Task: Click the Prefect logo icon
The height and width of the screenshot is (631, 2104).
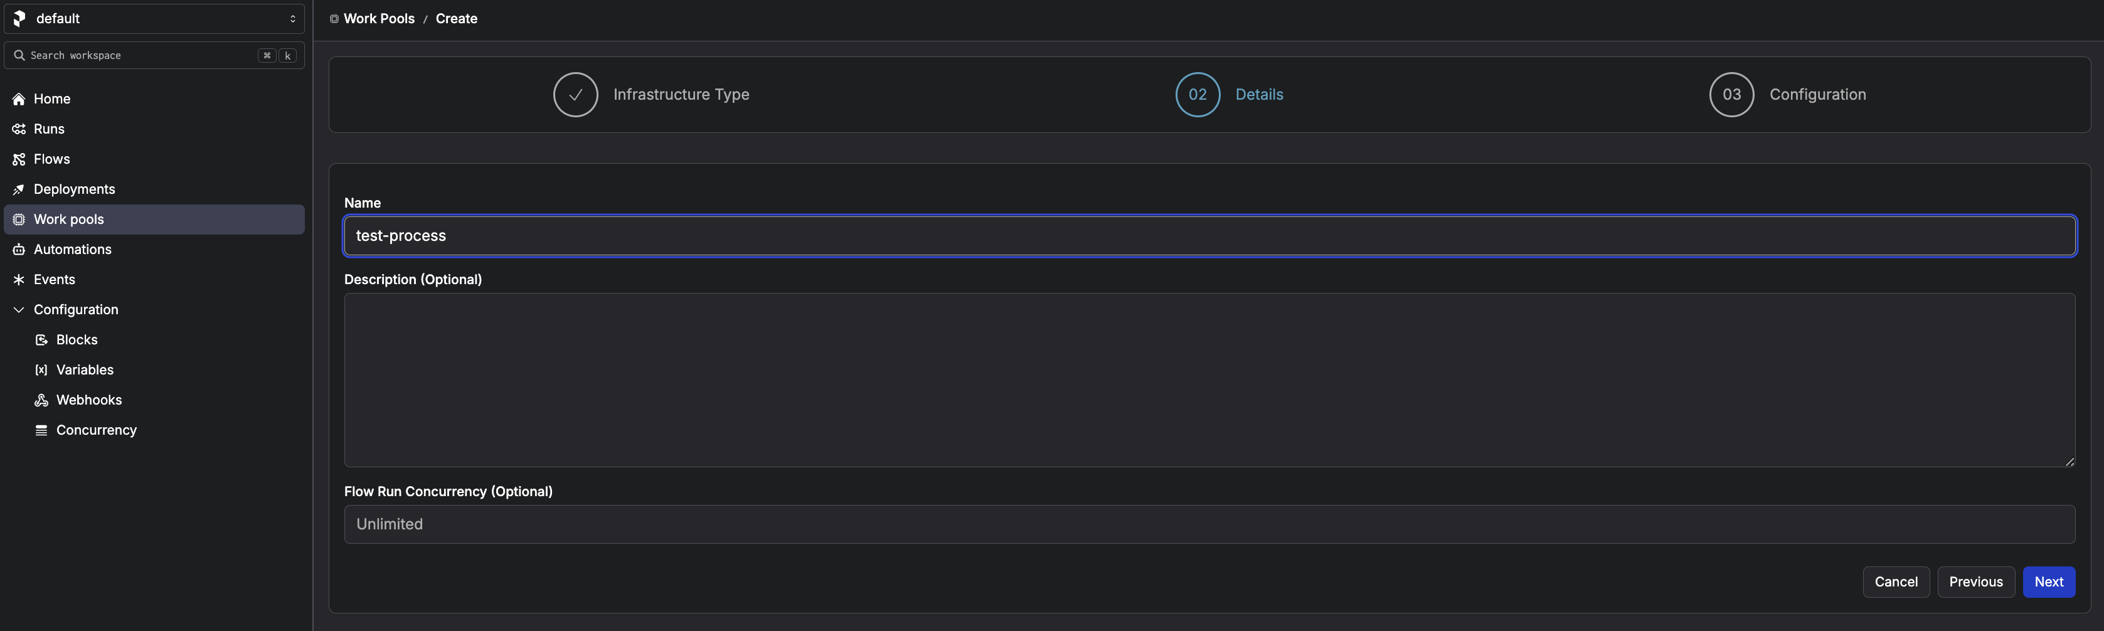Action: click(19, 18)
